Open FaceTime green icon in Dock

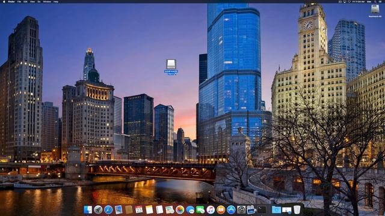[200, 209]
